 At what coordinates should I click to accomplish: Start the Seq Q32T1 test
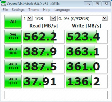pos(13,37)
